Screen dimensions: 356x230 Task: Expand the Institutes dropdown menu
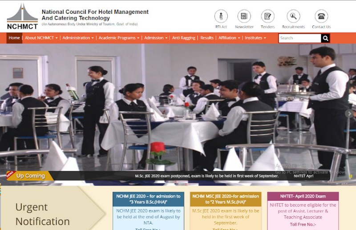tap(255, 38)
